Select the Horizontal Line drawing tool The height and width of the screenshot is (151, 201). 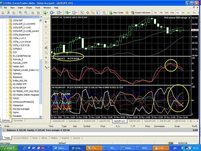click(x=46, y=38)
